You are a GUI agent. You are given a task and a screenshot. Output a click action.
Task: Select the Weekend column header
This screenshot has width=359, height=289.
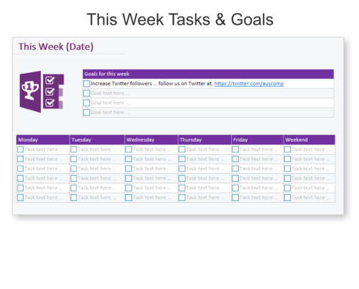pos(309,140)
